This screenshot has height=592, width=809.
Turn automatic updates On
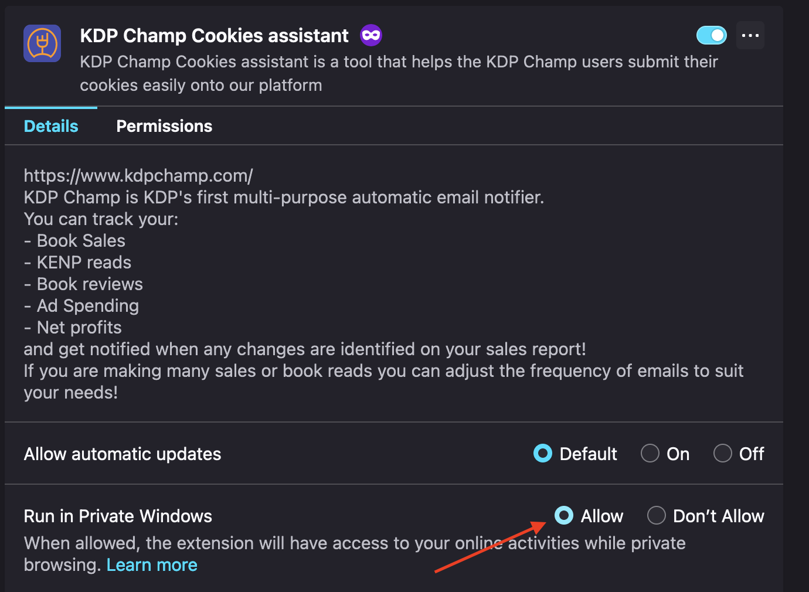665,454
